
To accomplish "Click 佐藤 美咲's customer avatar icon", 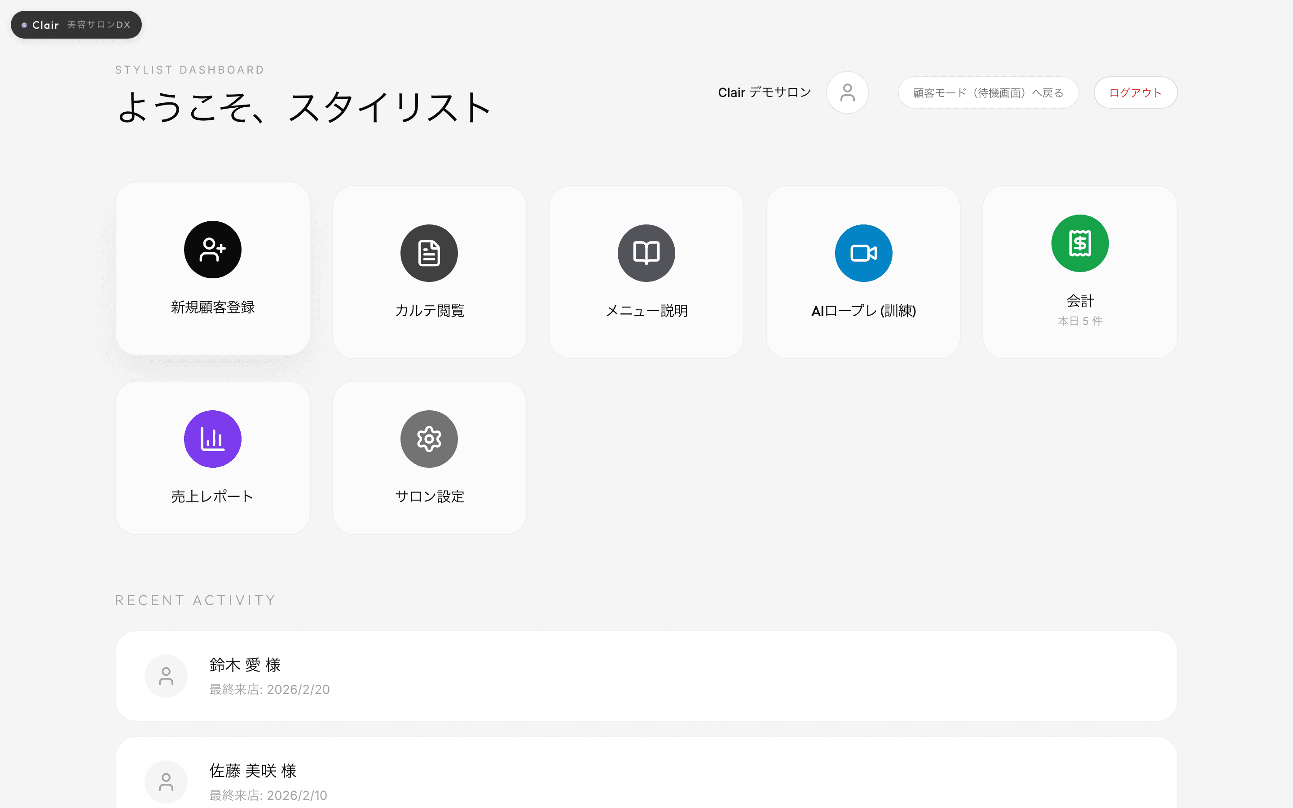I will tap(166, 781).
